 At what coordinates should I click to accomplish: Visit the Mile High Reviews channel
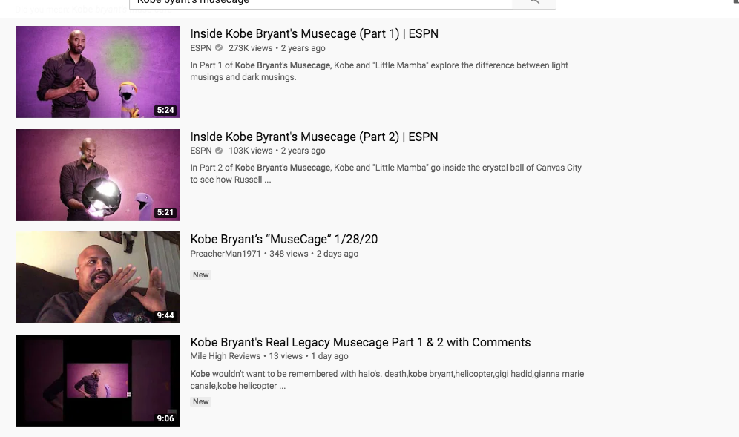coord(226,356)
